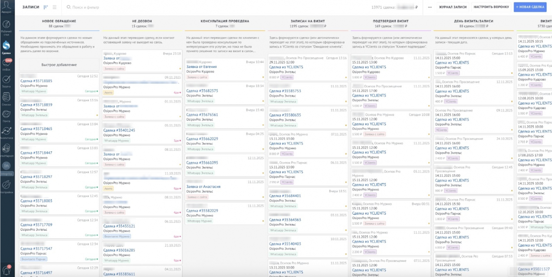Open the three-dots more options menu
The height and width of the screenshot is (277, 552).
[x=430, y=7]
